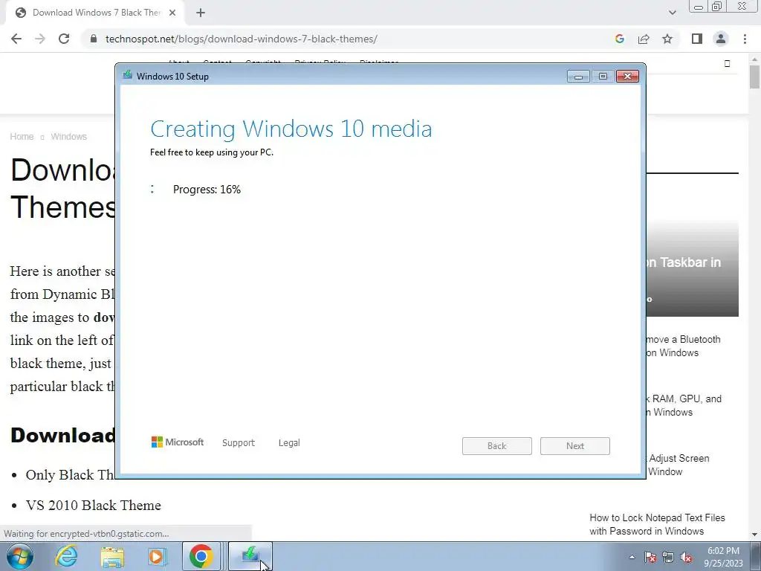Open Chrome side panel
Screen dimensions: 761x571
697,39
